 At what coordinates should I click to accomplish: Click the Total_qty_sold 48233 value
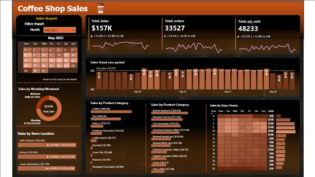pyautogui.click(x=248, y=29)
